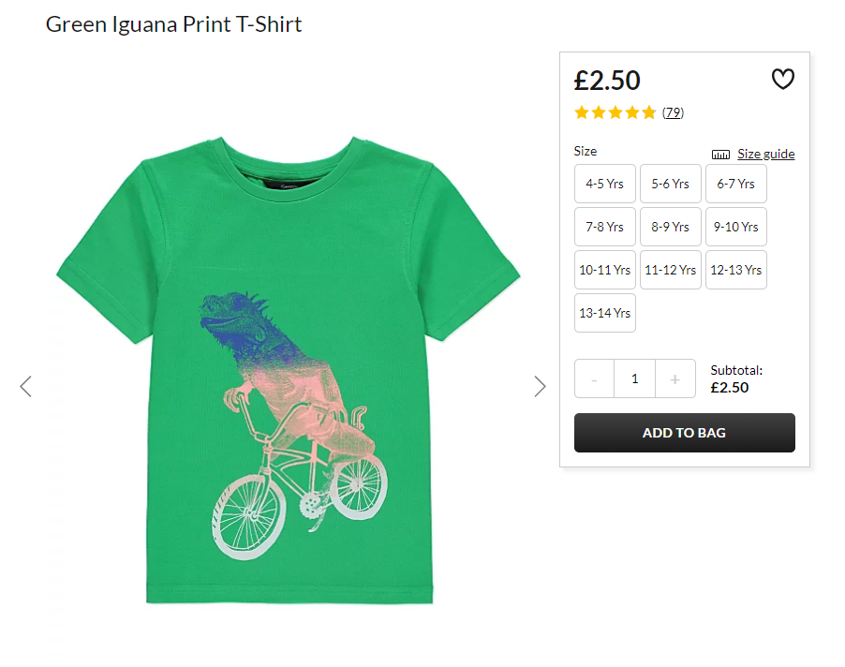Pick size 9-10 Yrs

pyautogui.click(x=736, y=227)
